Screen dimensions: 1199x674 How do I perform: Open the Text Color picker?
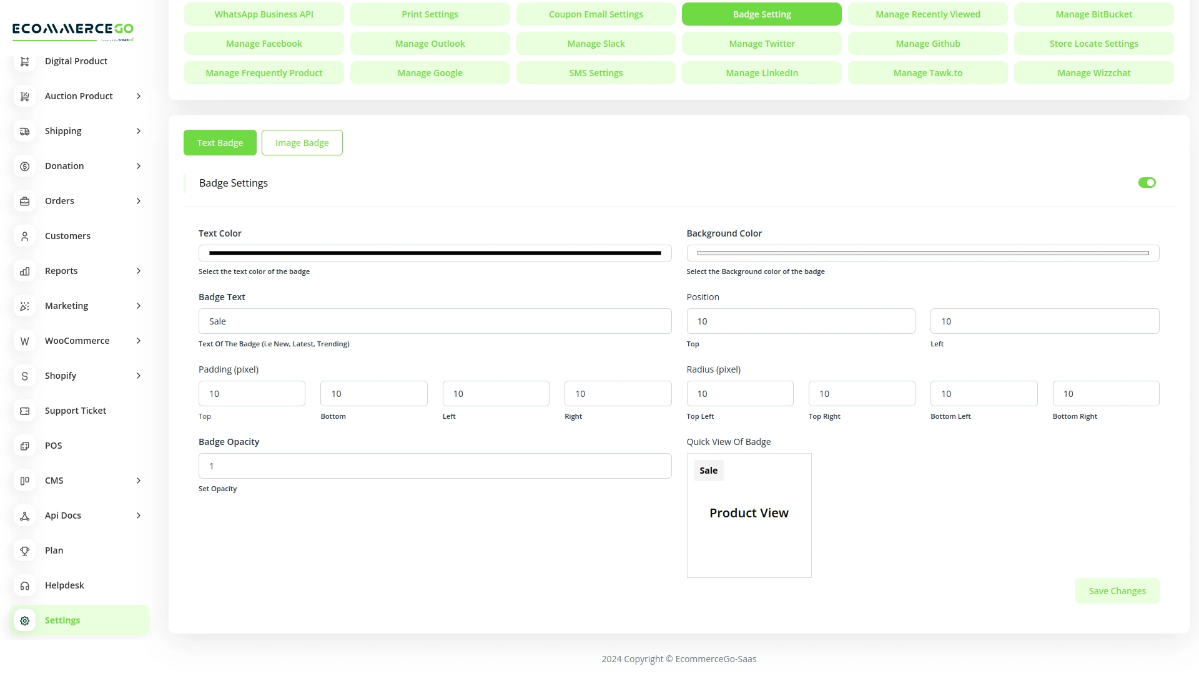[435, 253]
